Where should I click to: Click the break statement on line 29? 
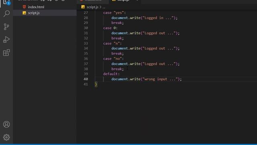point(118,23)
